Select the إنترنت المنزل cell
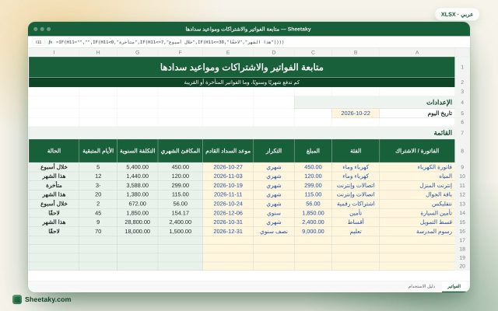 pyautogui.click(x=417, y=185)
